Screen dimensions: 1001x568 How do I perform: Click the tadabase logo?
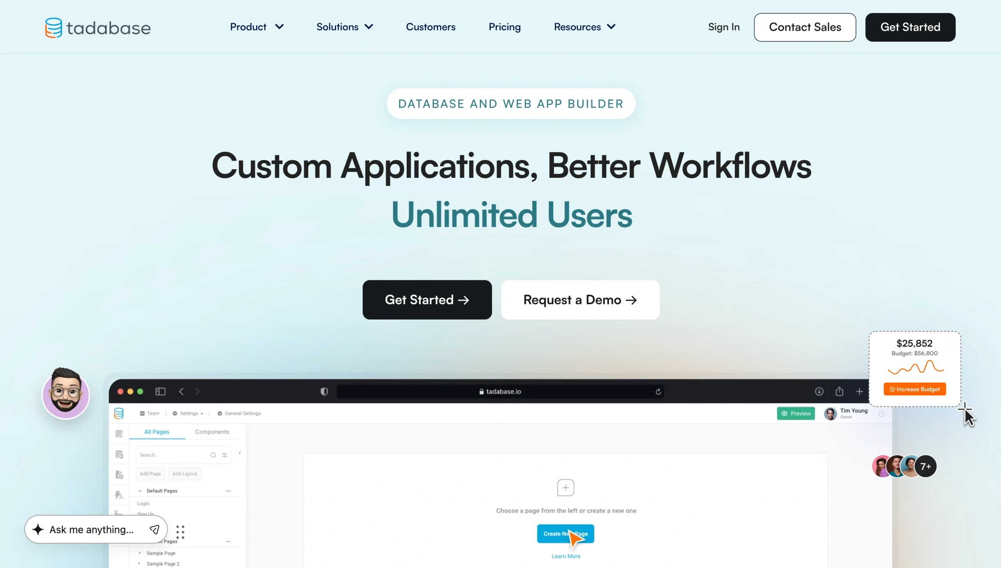pyautogui.click(x=98, y=27)
